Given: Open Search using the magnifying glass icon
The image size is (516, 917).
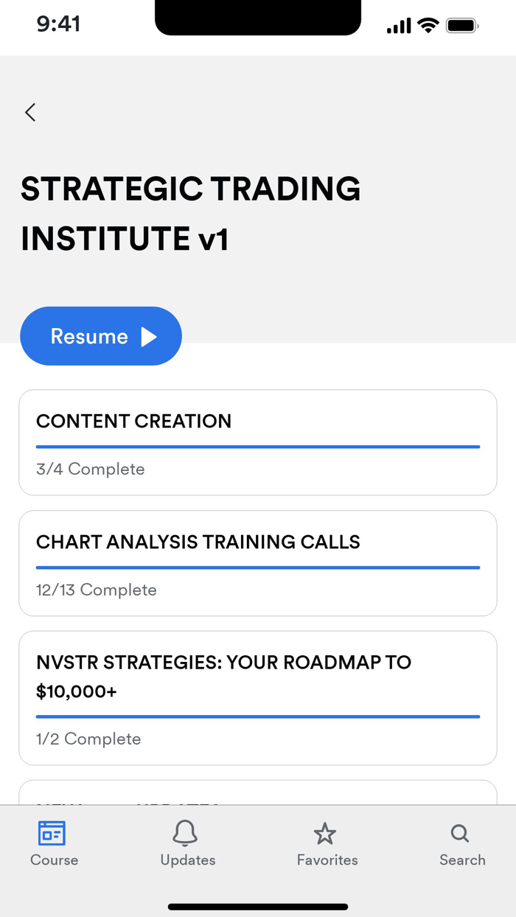Looking at the screenshot, I should pyautogui.click(x=459, y=833).
